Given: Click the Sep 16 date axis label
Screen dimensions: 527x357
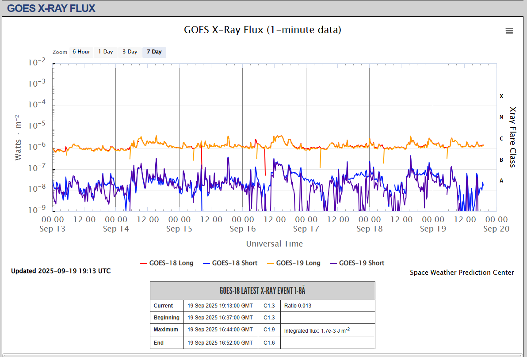Looking at the screenshot, I should point(243,228).
